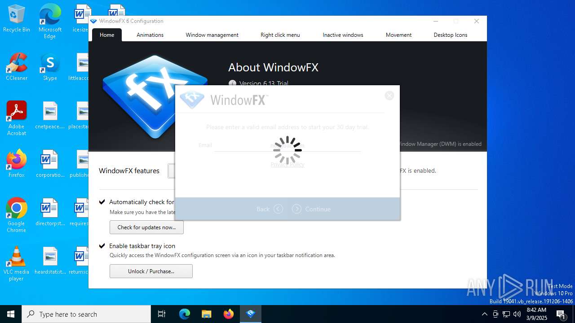Open Firefox from the taskbar

coord(229,314)
